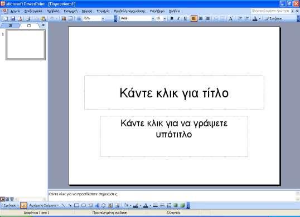The image size is (300, 217).
Task: Open the Arial font name dropdown
Action: point(153,18)
